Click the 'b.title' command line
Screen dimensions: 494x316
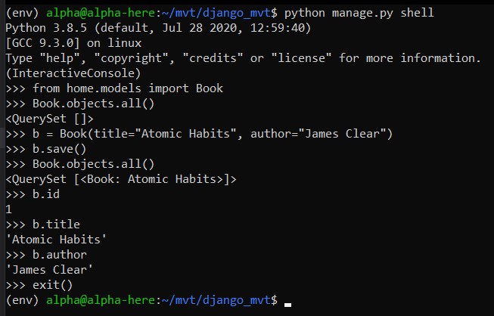pos(57,225)
